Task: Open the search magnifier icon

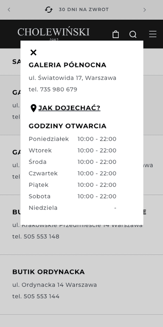Action: pyautogui.click(x=133, y=34)
